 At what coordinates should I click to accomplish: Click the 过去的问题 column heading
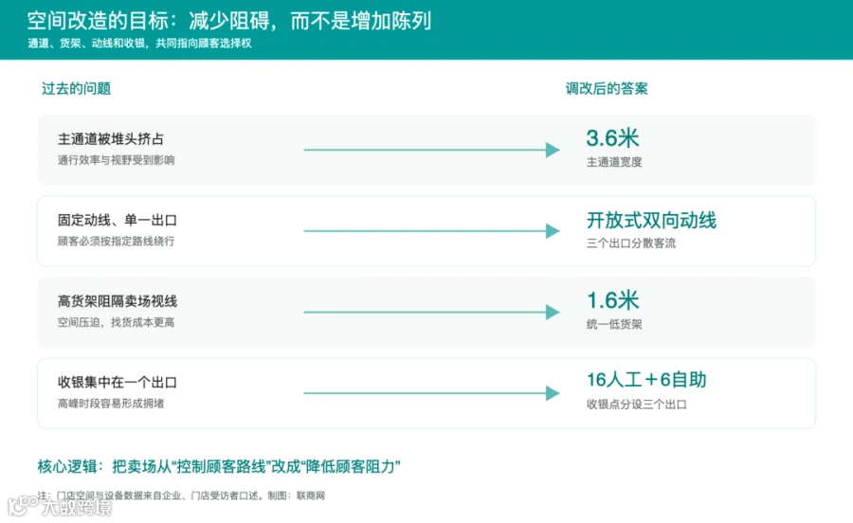click(76, 89)
